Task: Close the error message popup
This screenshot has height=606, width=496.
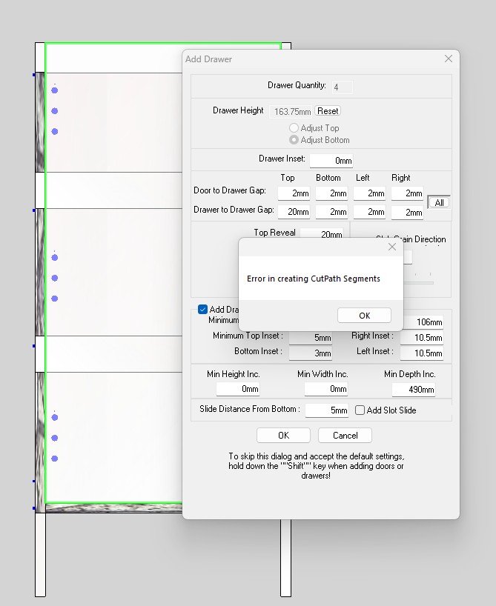Action: point(392,247)
